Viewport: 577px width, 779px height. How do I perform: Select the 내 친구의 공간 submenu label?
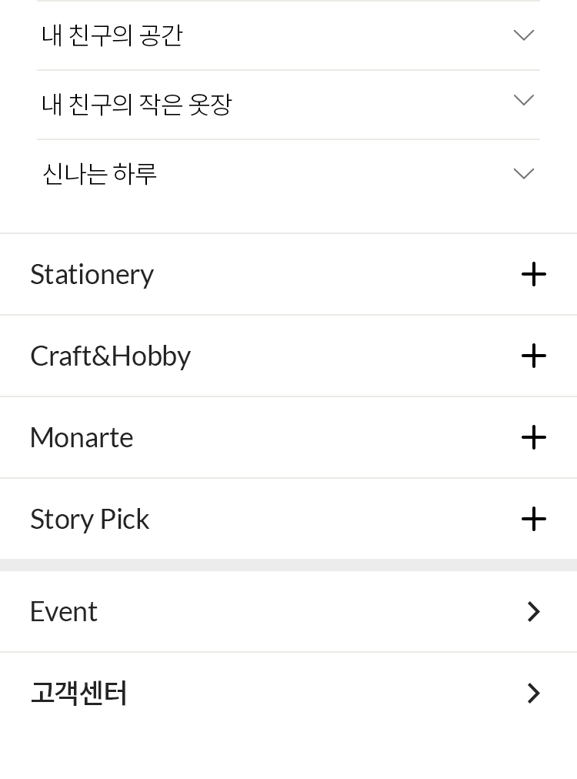(112, 35)
